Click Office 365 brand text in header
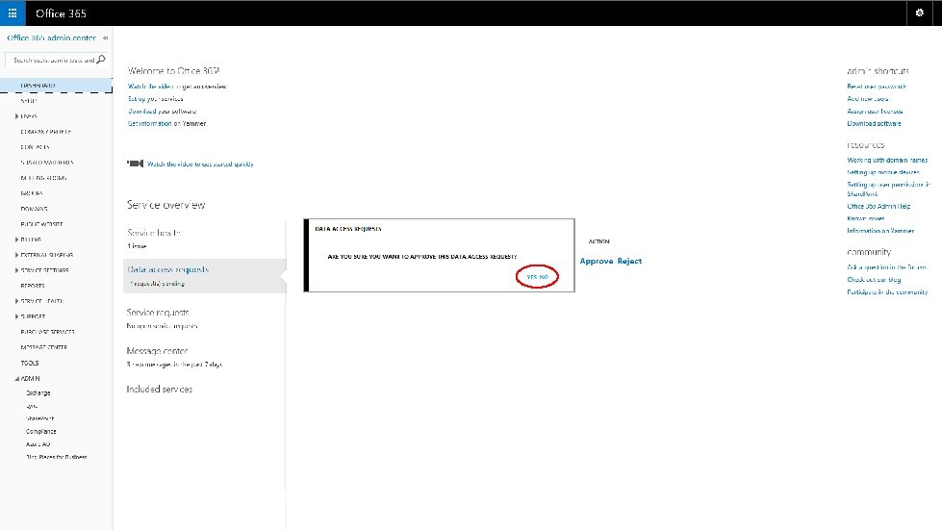Viewport: 942px width, 530px height. (61, 13)
